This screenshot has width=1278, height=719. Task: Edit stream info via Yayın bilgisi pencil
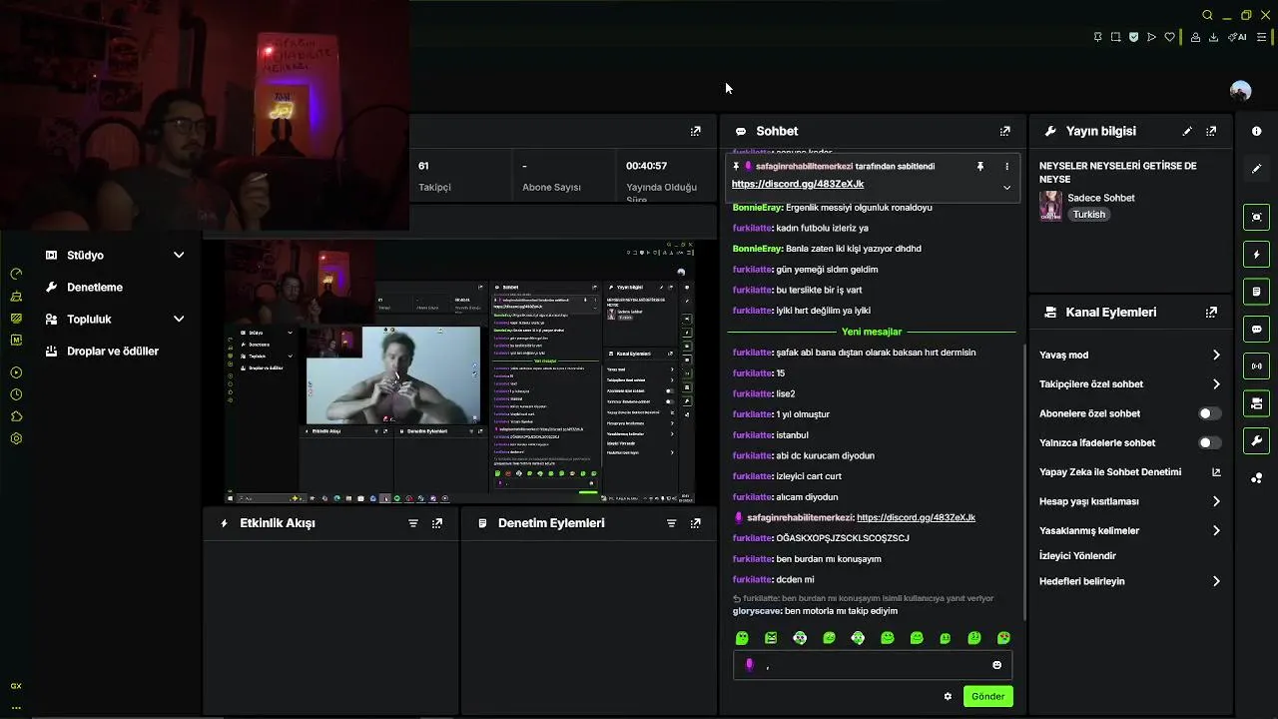(1187, 131)
